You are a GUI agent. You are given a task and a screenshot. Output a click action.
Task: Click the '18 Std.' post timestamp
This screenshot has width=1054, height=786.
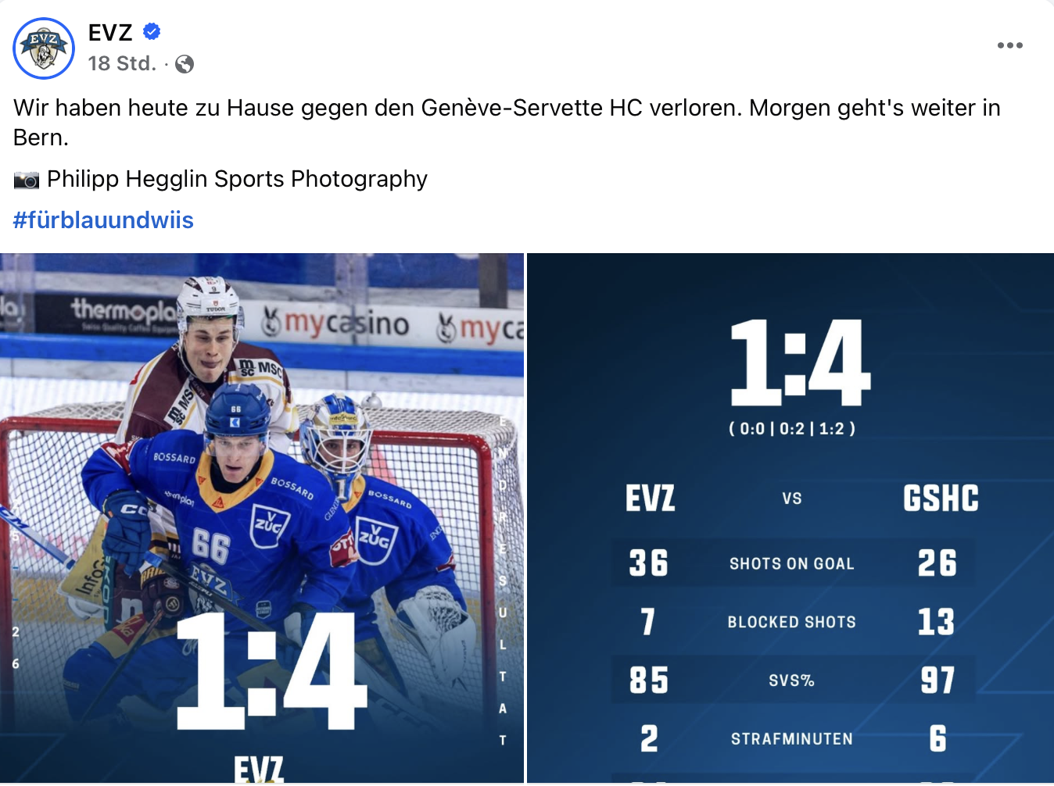(122, 64)
